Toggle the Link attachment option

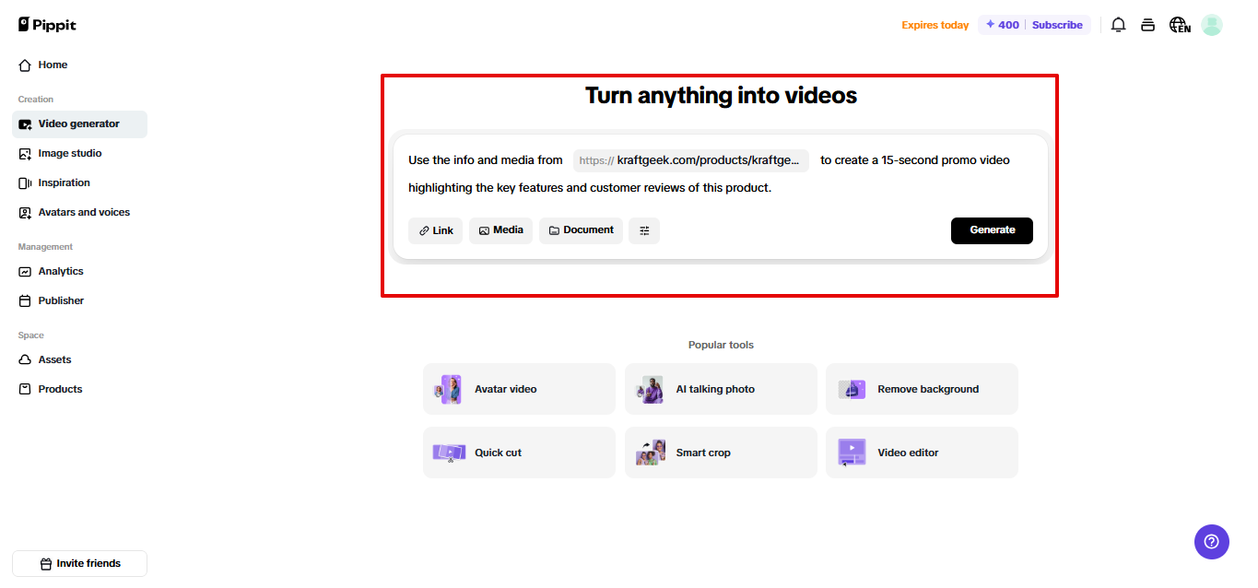(435, 230)
